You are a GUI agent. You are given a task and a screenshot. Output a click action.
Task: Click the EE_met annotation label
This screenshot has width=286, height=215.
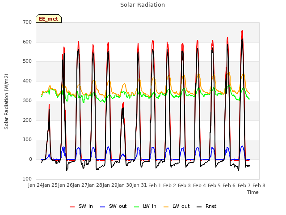coord(49,19)
